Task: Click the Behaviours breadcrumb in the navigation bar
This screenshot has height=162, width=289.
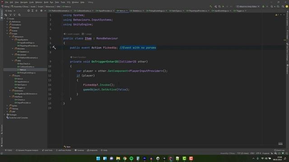Action: tap(50, 6)
